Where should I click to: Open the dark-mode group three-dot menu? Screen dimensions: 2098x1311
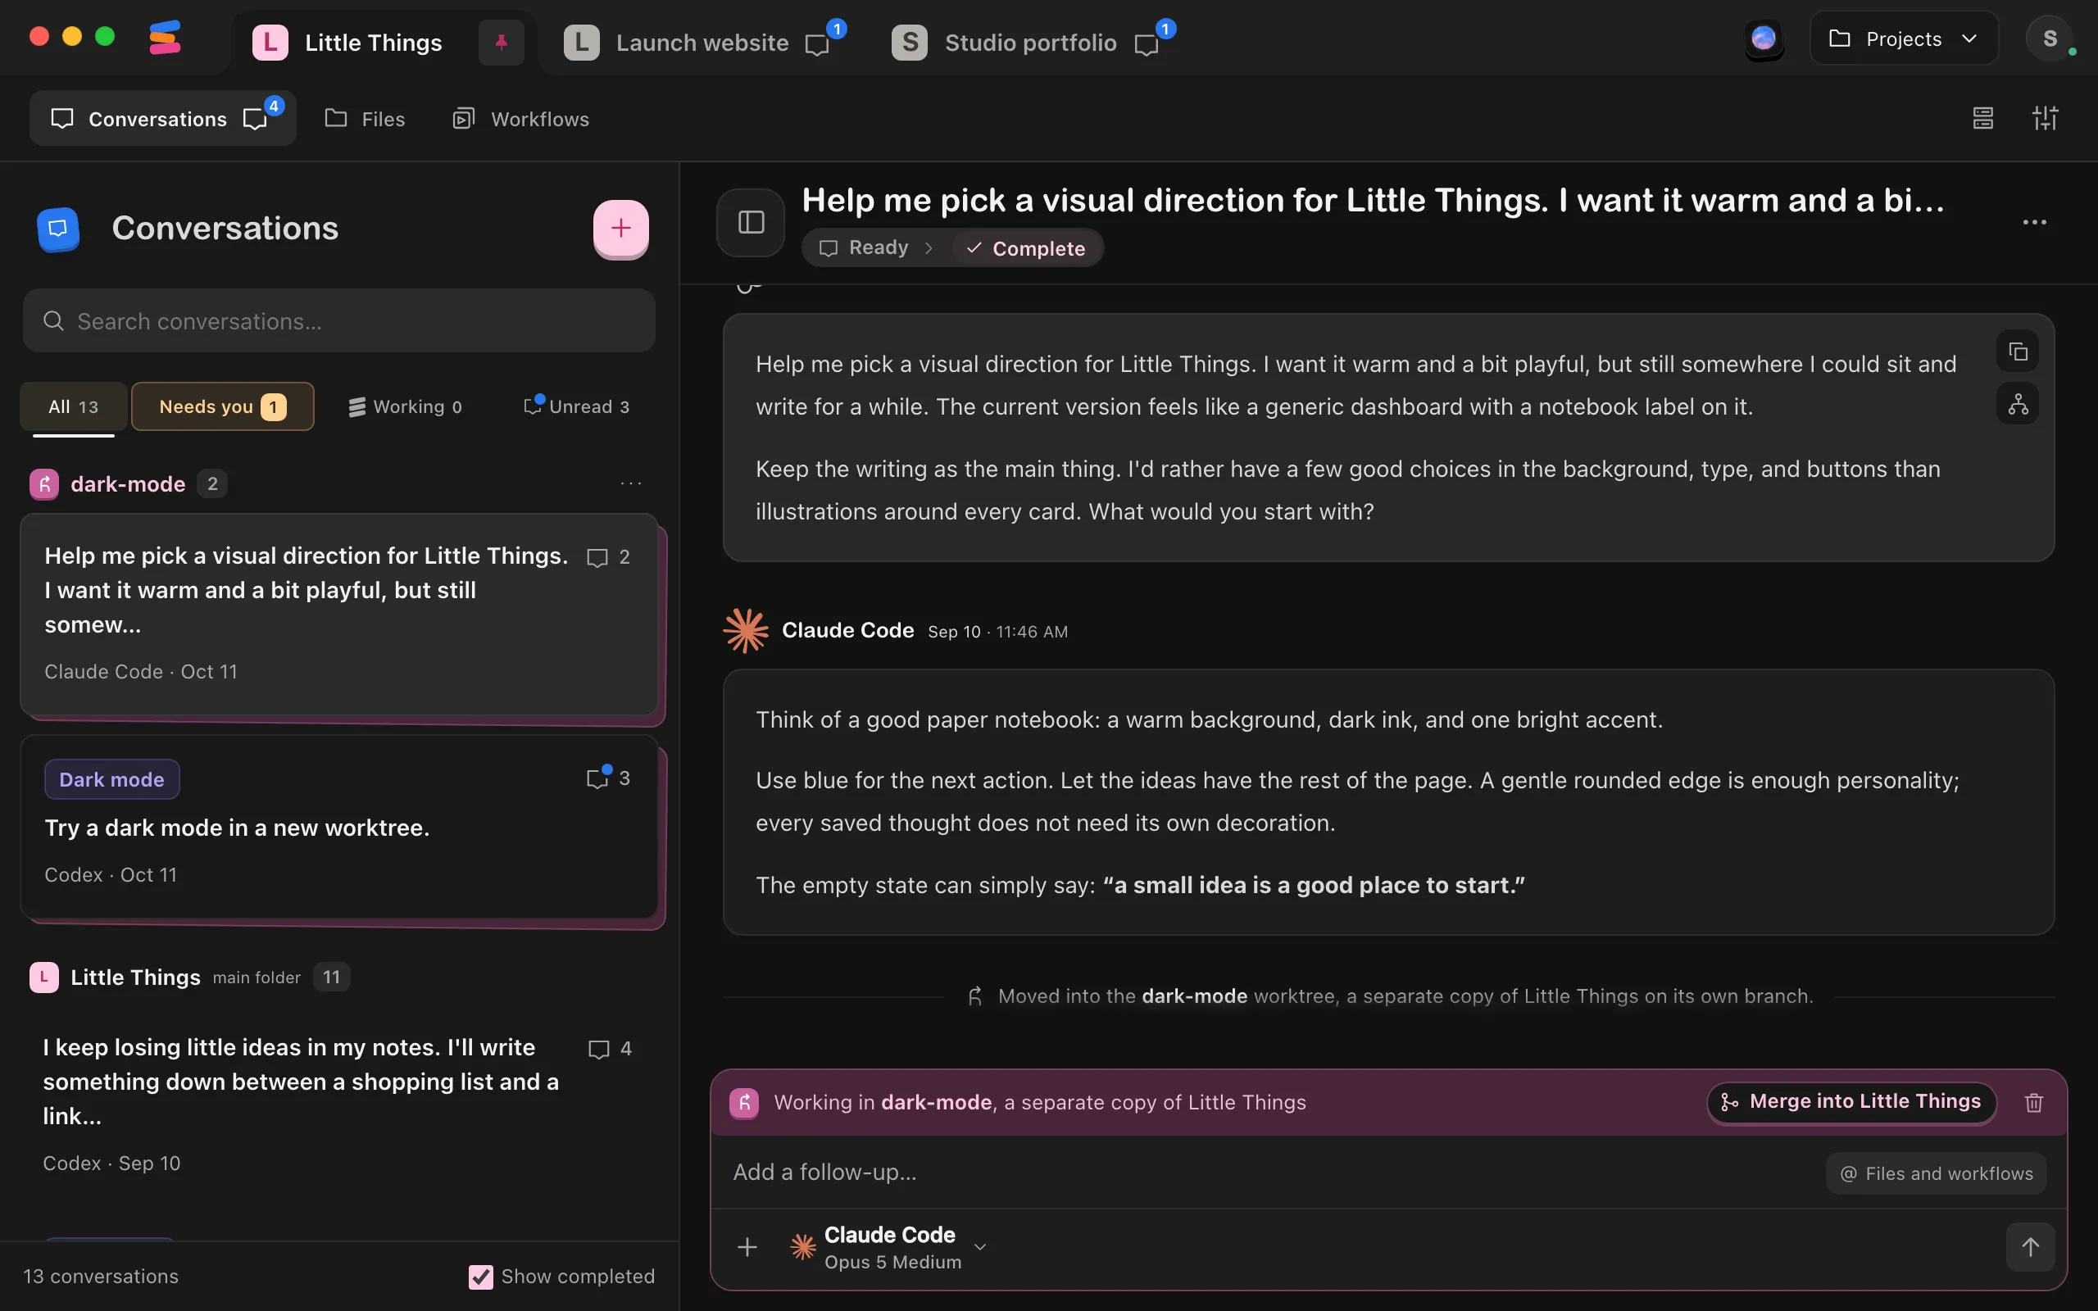coord(631,483)
